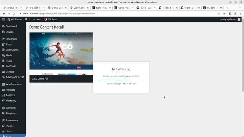This screenshot has height=137, width=244.
Task: Click the Tools sidebar menu item
Action: 13,135
